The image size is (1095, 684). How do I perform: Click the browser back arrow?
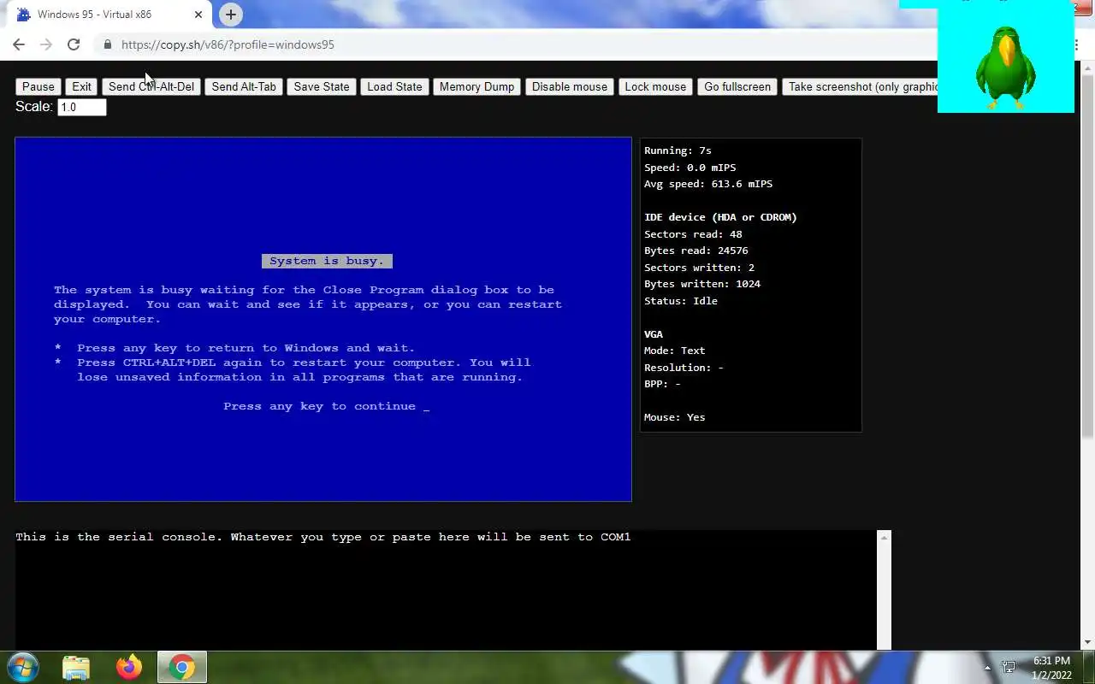(19, 44)
